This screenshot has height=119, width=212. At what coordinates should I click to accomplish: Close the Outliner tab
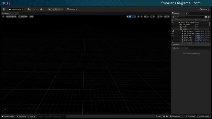click(x=187, y=13)
